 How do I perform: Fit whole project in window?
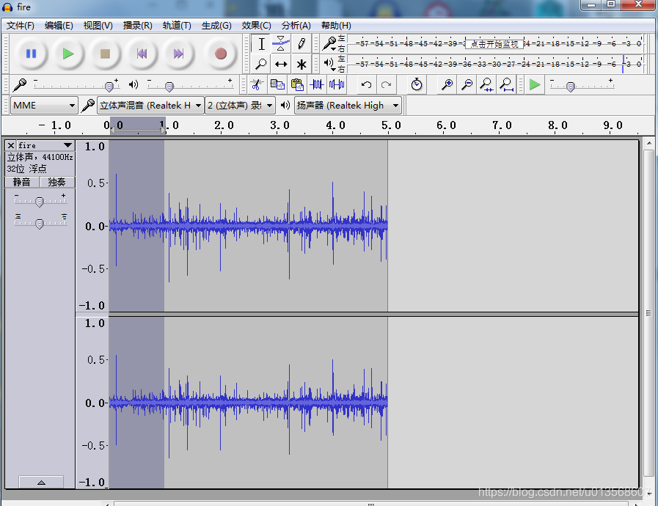pos(506,85)
